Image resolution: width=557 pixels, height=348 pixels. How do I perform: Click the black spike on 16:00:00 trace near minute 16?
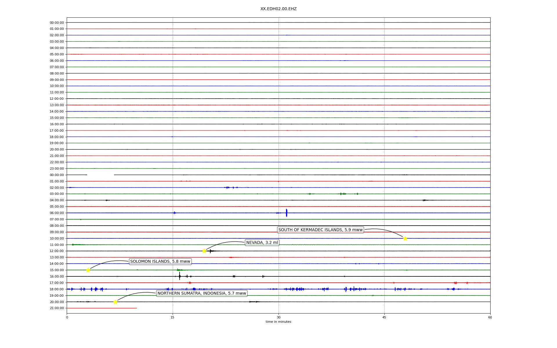[x=180, y=276]
